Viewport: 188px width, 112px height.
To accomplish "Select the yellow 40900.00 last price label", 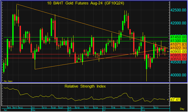I will 178,51.
